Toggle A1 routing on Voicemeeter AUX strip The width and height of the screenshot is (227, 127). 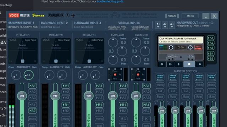click(x=146, y=86)
